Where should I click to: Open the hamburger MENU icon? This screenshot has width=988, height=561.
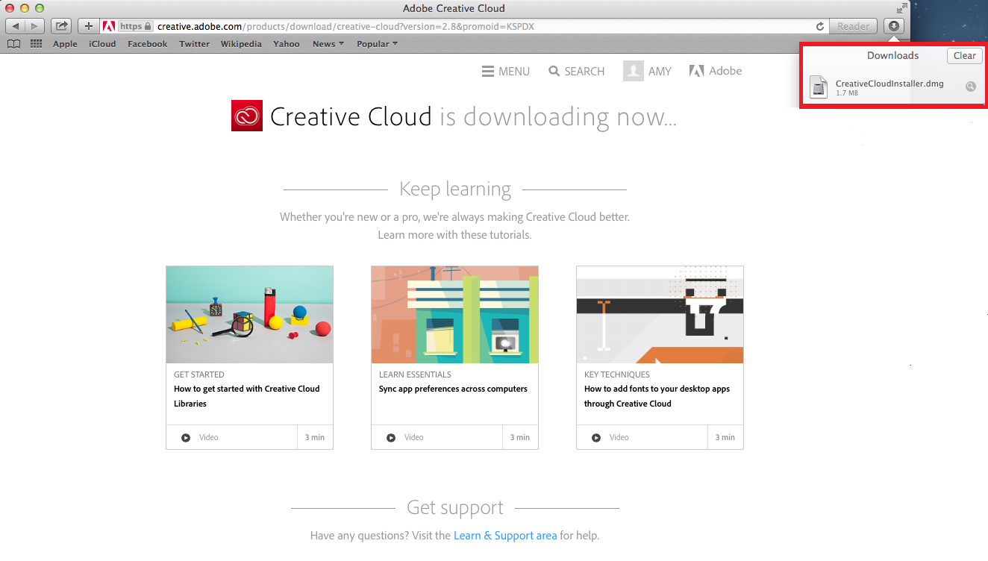coord(487,72)
